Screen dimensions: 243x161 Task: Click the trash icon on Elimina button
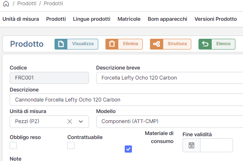(112, 44)
